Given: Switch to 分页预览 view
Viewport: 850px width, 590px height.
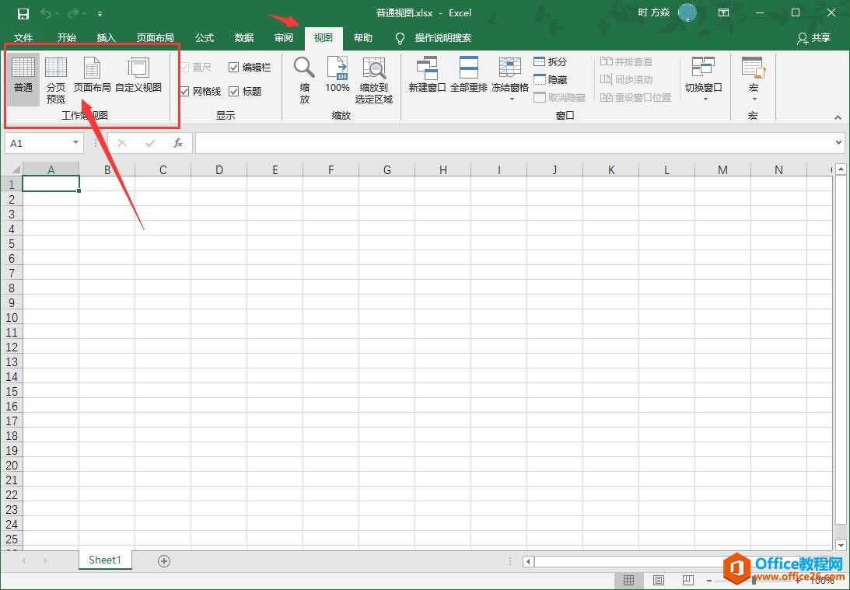Looking at the screenshot, I should 55,79.
